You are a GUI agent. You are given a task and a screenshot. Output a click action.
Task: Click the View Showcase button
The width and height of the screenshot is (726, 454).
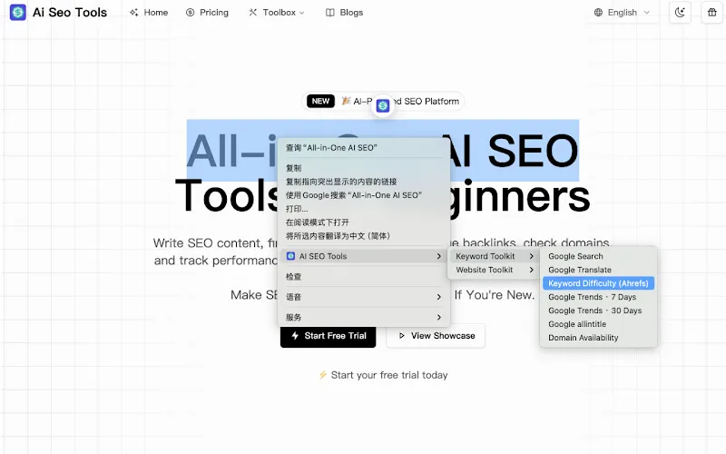point(436,336)
